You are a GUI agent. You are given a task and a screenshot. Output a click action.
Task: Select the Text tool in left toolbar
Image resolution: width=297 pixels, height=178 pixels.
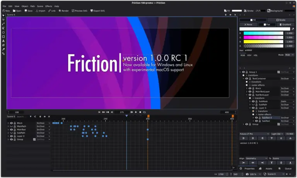point(3,41)
